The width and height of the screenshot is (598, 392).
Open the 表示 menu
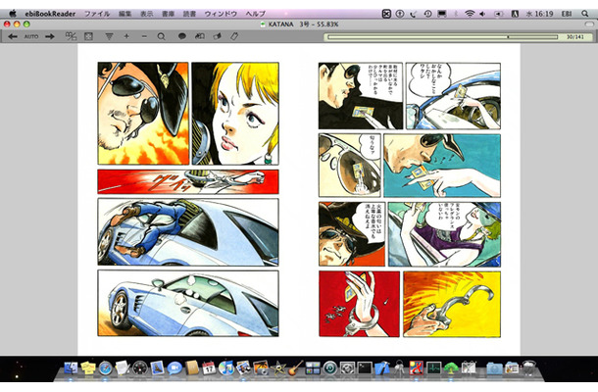146,14
